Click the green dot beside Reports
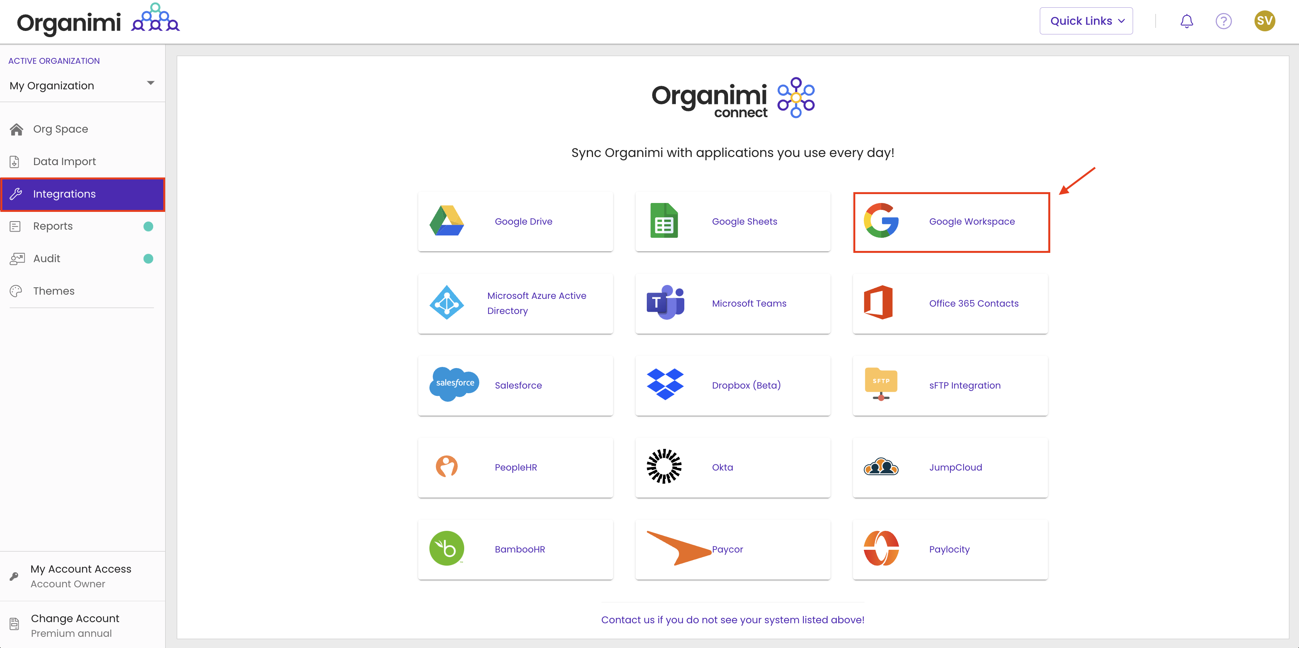 (148, 226)
